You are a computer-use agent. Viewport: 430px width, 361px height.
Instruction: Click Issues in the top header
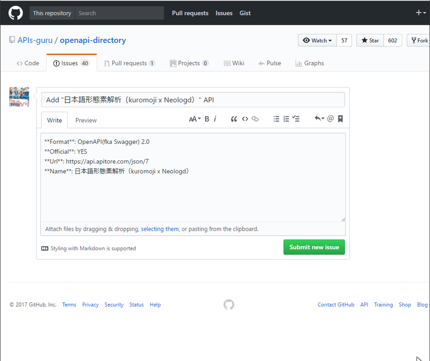coord(224,13)
